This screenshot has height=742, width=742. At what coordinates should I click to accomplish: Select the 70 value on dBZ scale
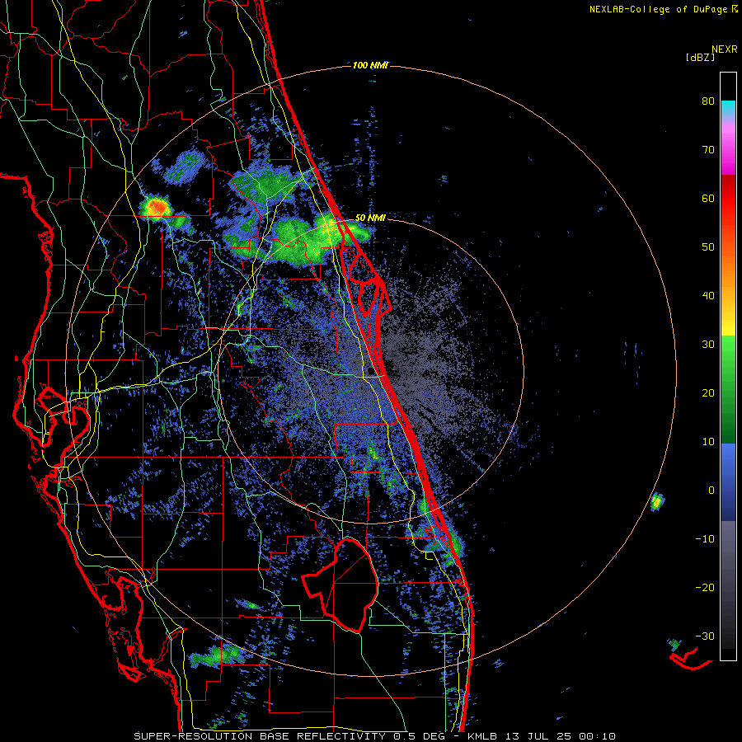[708, 150]
